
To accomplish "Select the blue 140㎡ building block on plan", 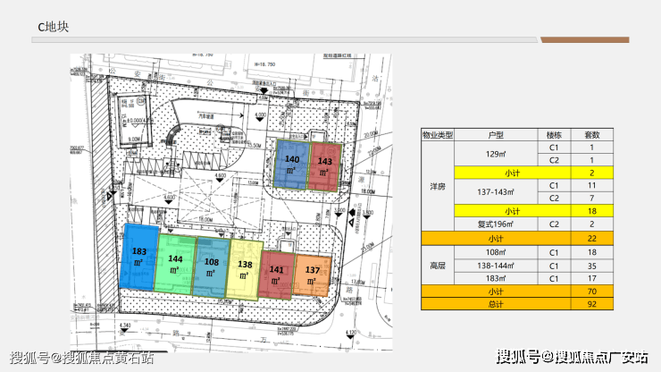I will click(x=292, y=165).
